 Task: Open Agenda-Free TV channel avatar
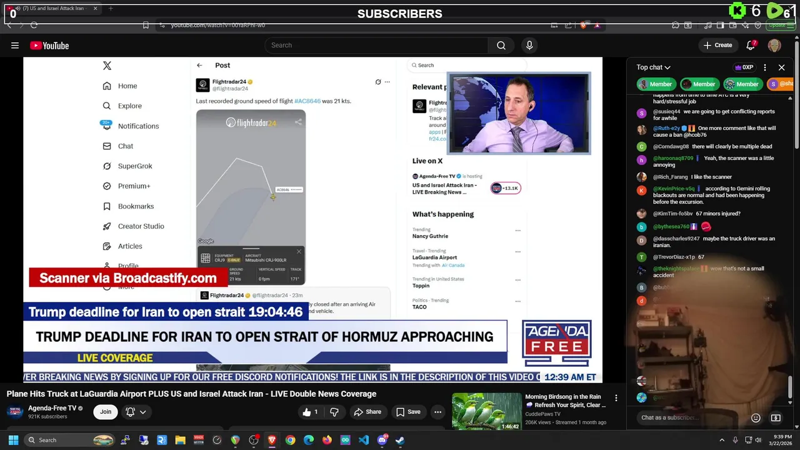(x=16, y=411)
